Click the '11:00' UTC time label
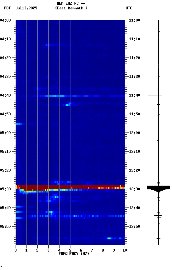This screenshot has width=172, height=270. [135, 20]
